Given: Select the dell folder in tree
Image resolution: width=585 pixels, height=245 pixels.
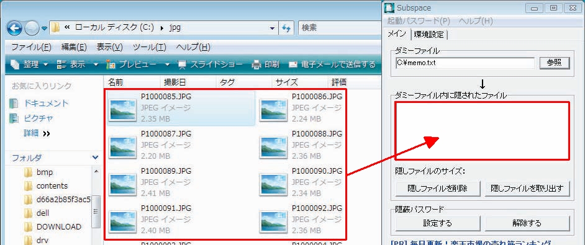Looking at the screenshot, I should click(x=37, y=213).
